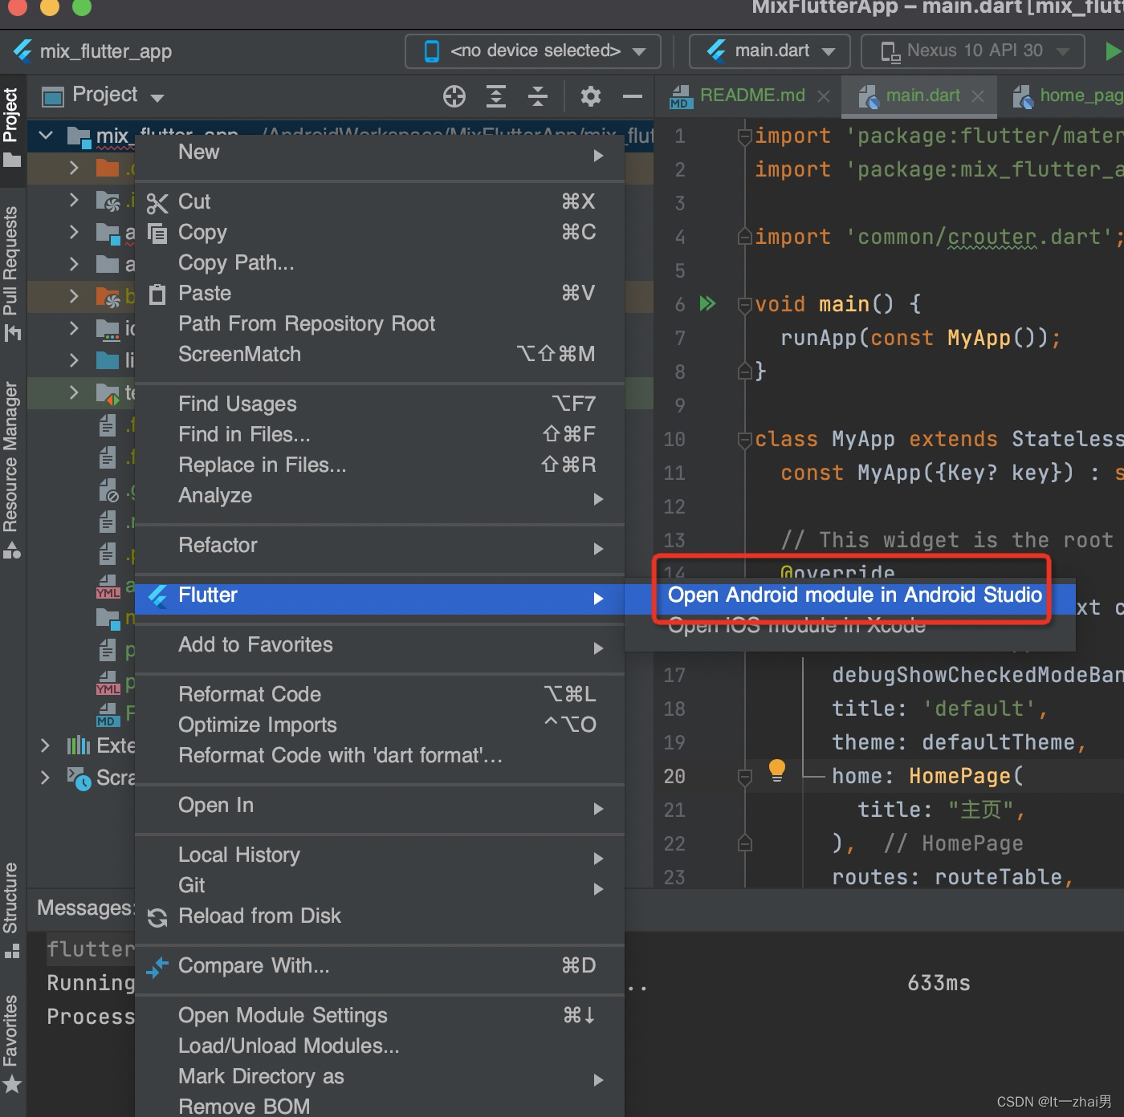The height and width of the screenshot is (1117, 1124).
Task: Open the device selector dropdown
Action: 533,51
